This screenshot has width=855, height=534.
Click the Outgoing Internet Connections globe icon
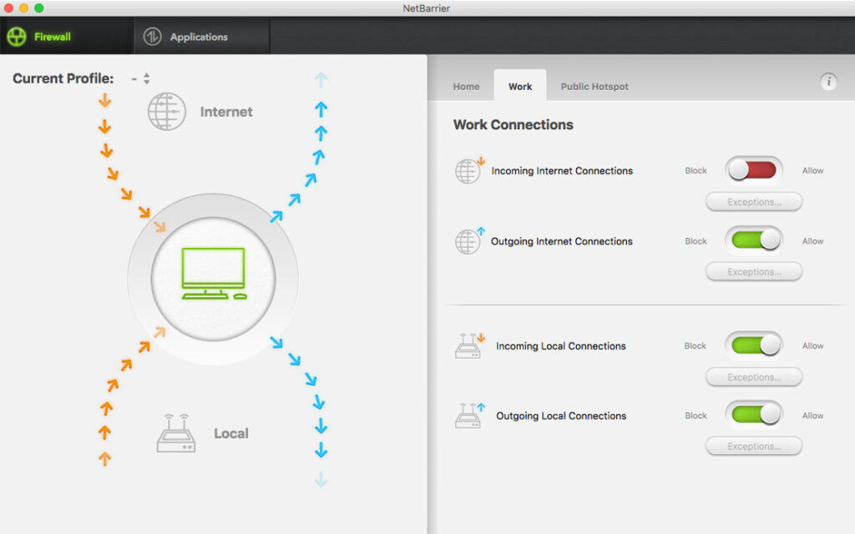468,241
